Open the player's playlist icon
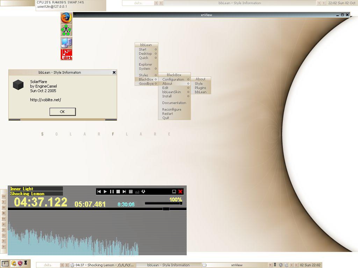 coord(131,192)
